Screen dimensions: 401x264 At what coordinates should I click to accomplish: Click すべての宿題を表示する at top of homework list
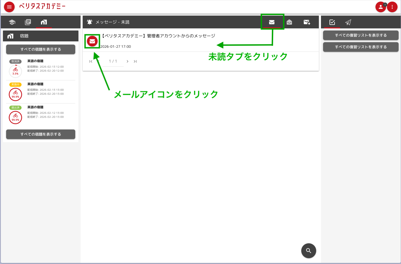40,49
